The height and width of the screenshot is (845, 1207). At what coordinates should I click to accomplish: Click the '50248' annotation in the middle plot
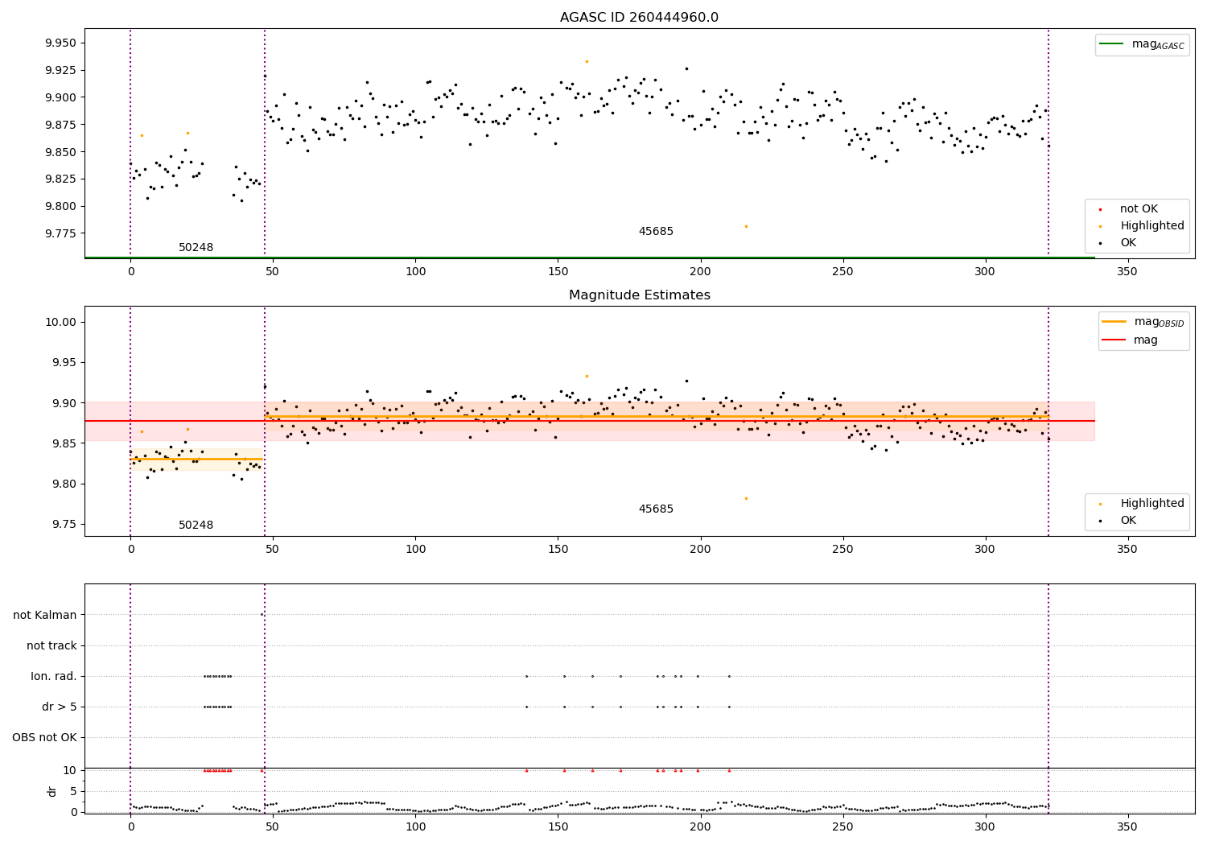(196, 526)
